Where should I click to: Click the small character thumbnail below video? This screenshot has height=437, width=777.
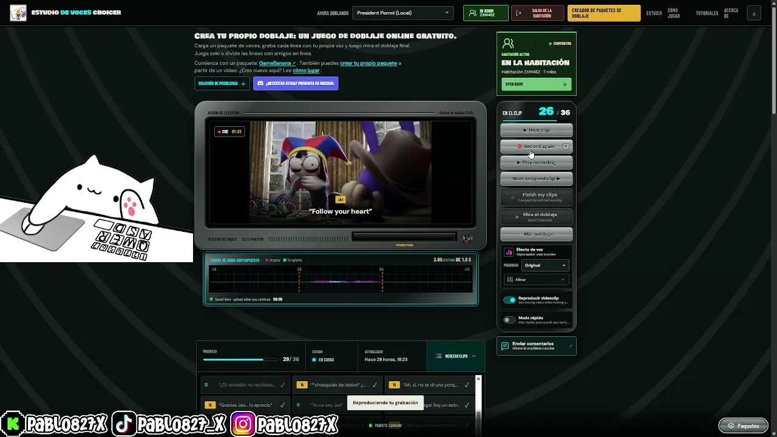click(467, 239)
